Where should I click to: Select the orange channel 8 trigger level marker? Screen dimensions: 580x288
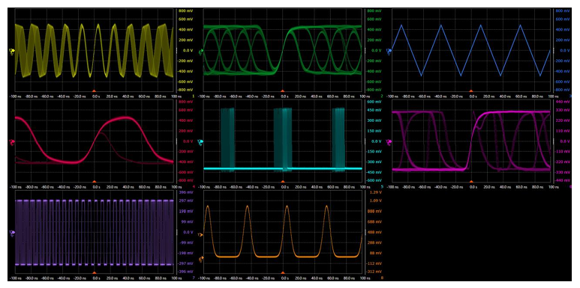pos(201,235)
